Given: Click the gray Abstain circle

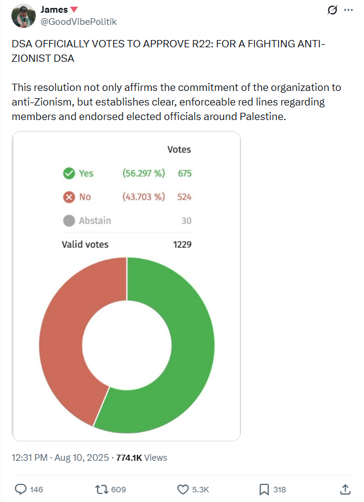Looking at the screenshot, I should click(x=69, y=221).
